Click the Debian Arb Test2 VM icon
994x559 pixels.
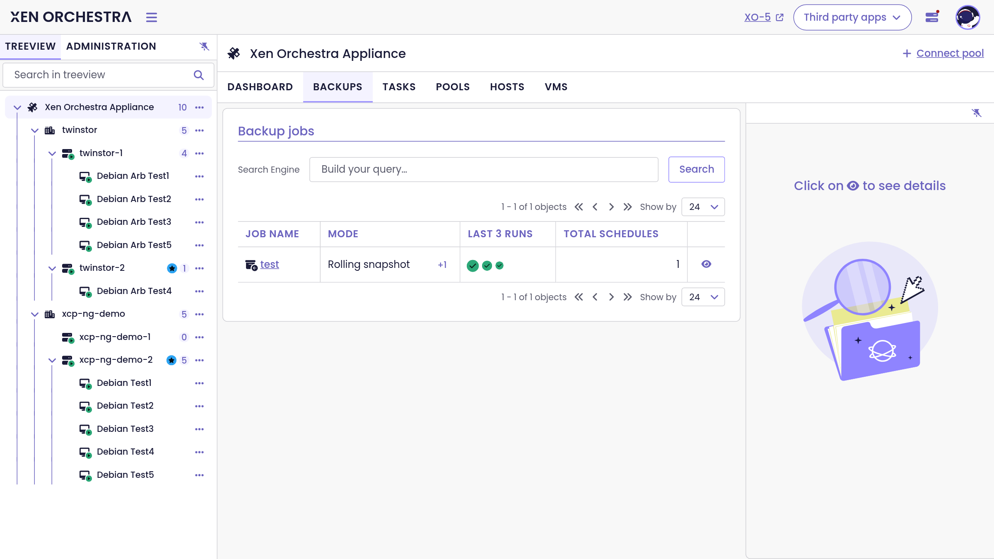pos(86,200)
